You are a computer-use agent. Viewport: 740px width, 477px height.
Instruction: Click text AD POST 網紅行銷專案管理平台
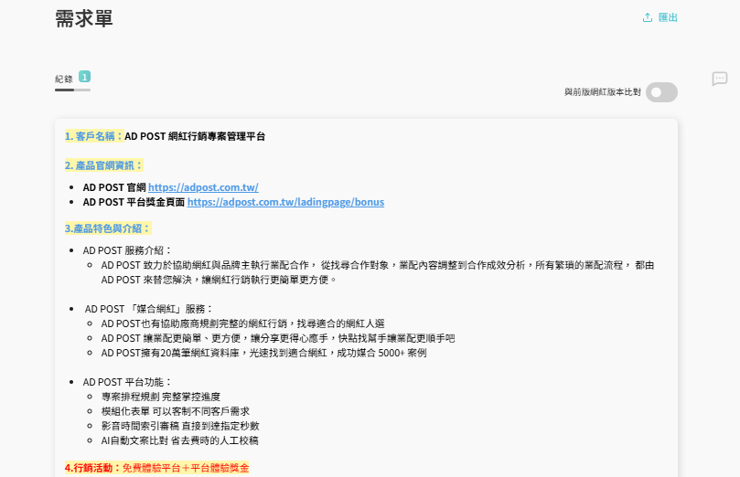click(x=195, y=136)
